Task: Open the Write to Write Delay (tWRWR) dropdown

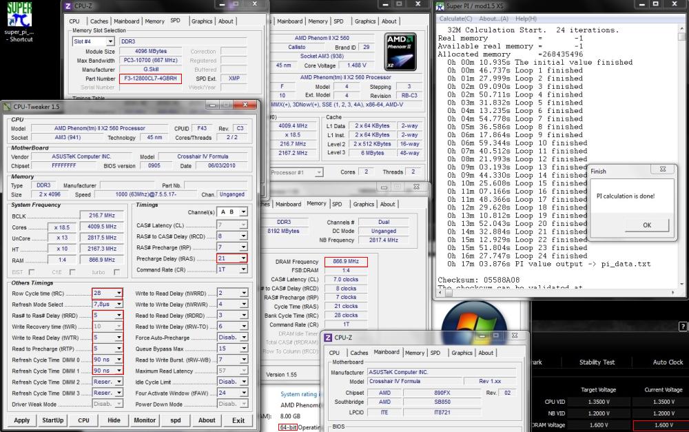Action: [243, 304]
